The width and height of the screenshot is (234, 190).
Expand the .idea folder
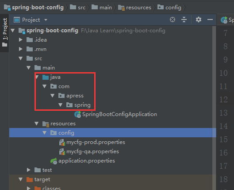click(x=21, y=40)
